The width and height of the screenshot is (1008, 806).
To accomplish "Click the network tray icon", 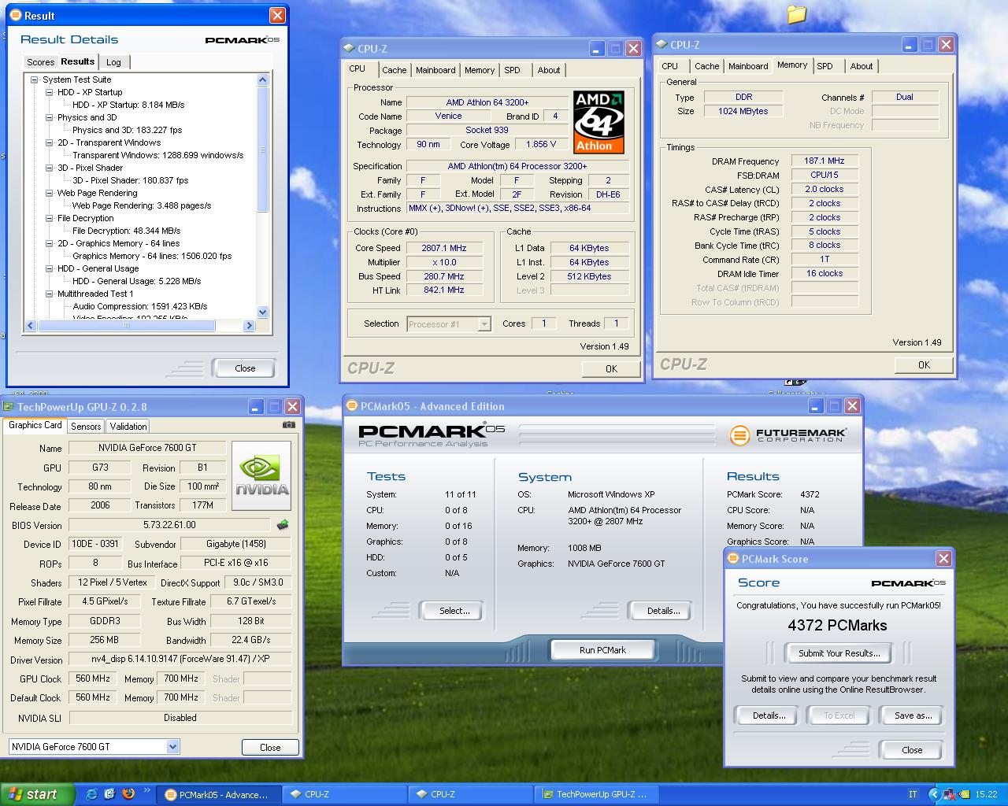I will (x=949, y=794).
